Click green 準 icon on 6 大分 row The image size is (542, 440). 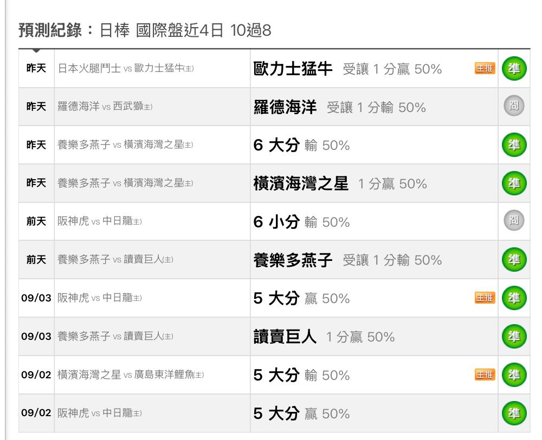click(514, 145)
